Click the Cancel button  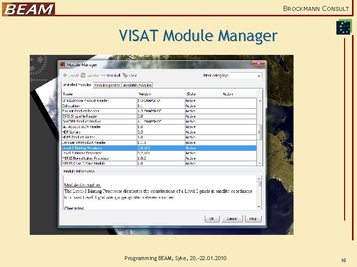click(x=232, y=219)
